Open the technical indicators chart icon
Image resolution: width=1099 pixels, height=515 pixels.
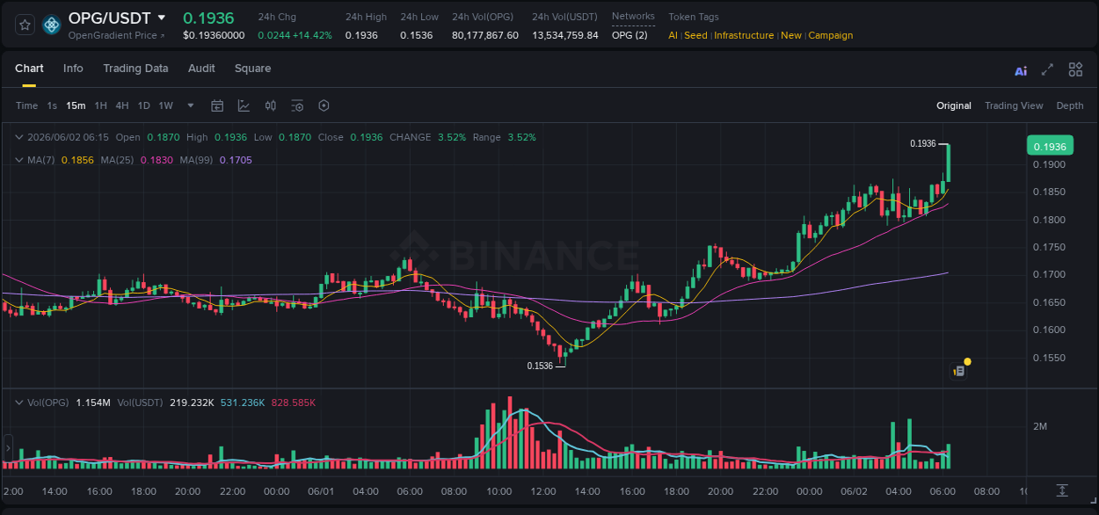[244, 105]
